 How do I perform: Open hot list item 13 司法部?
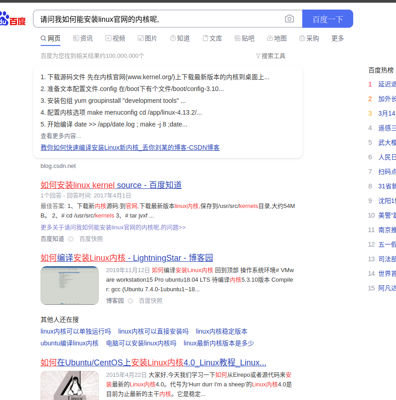[x=387, y=259]
